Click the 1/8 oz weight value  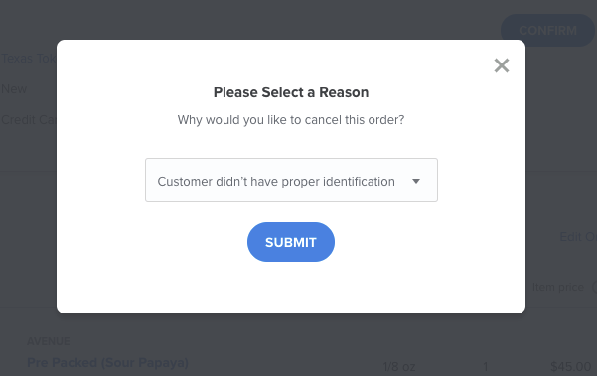(399, 367)
